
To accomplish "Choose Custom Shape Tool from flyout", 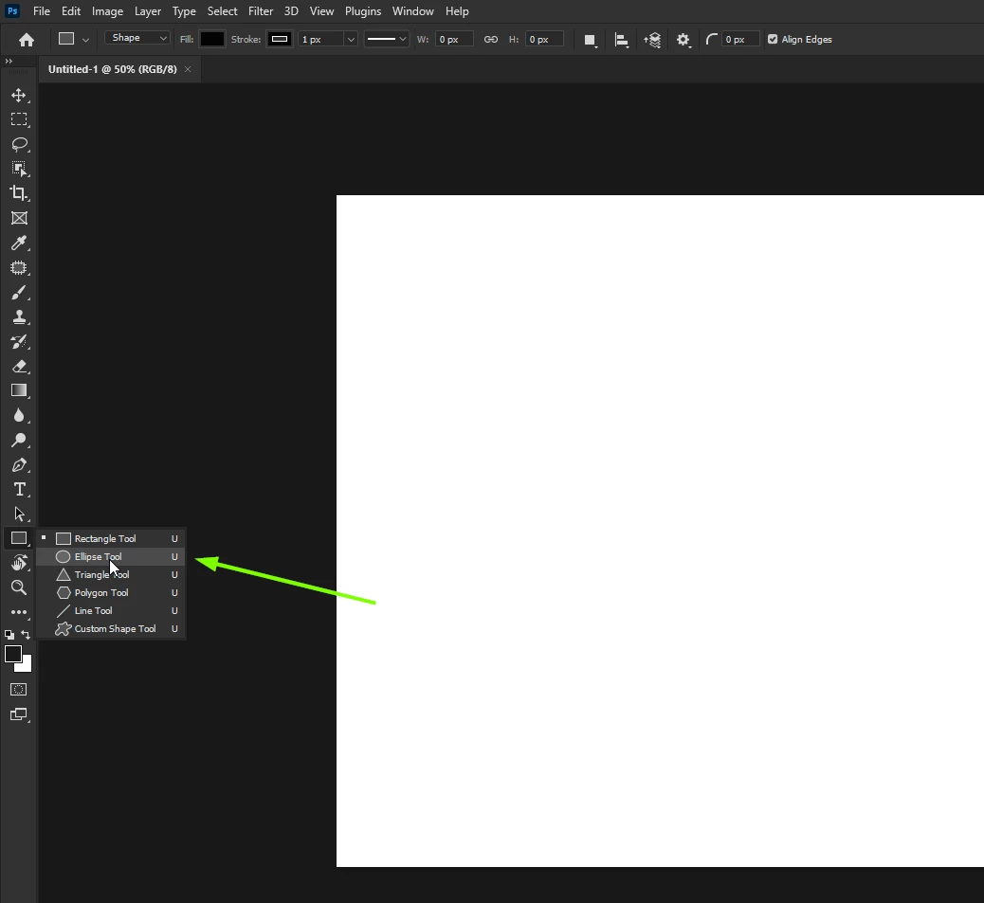I will (x=111, y=629).
